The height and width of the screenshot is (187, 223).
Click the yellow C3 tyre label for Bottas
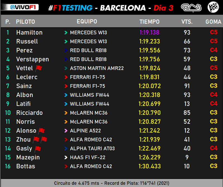point(214,166)
